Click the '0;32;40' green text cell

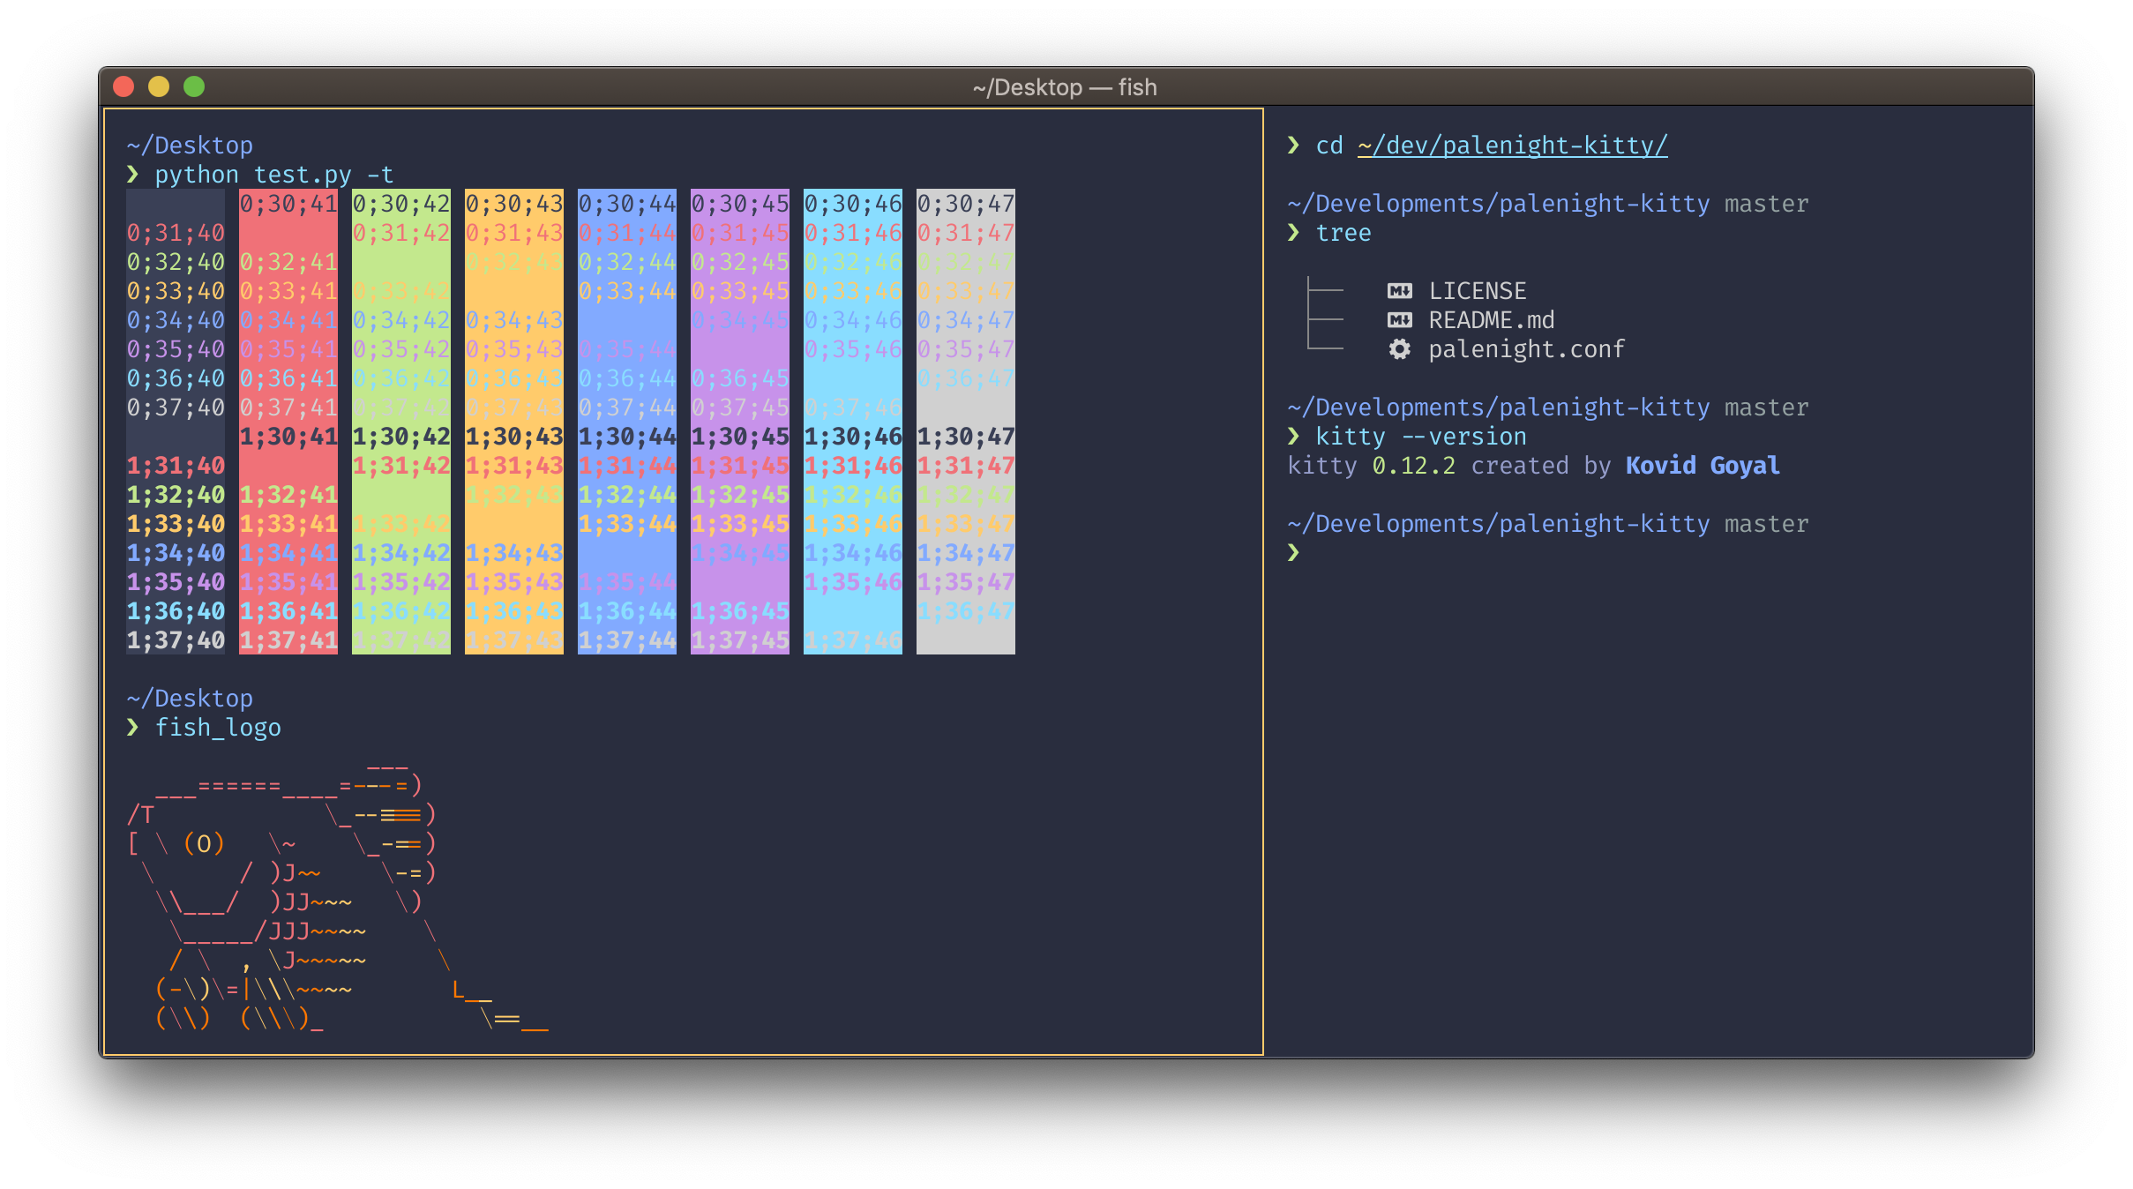click(176, 262)
